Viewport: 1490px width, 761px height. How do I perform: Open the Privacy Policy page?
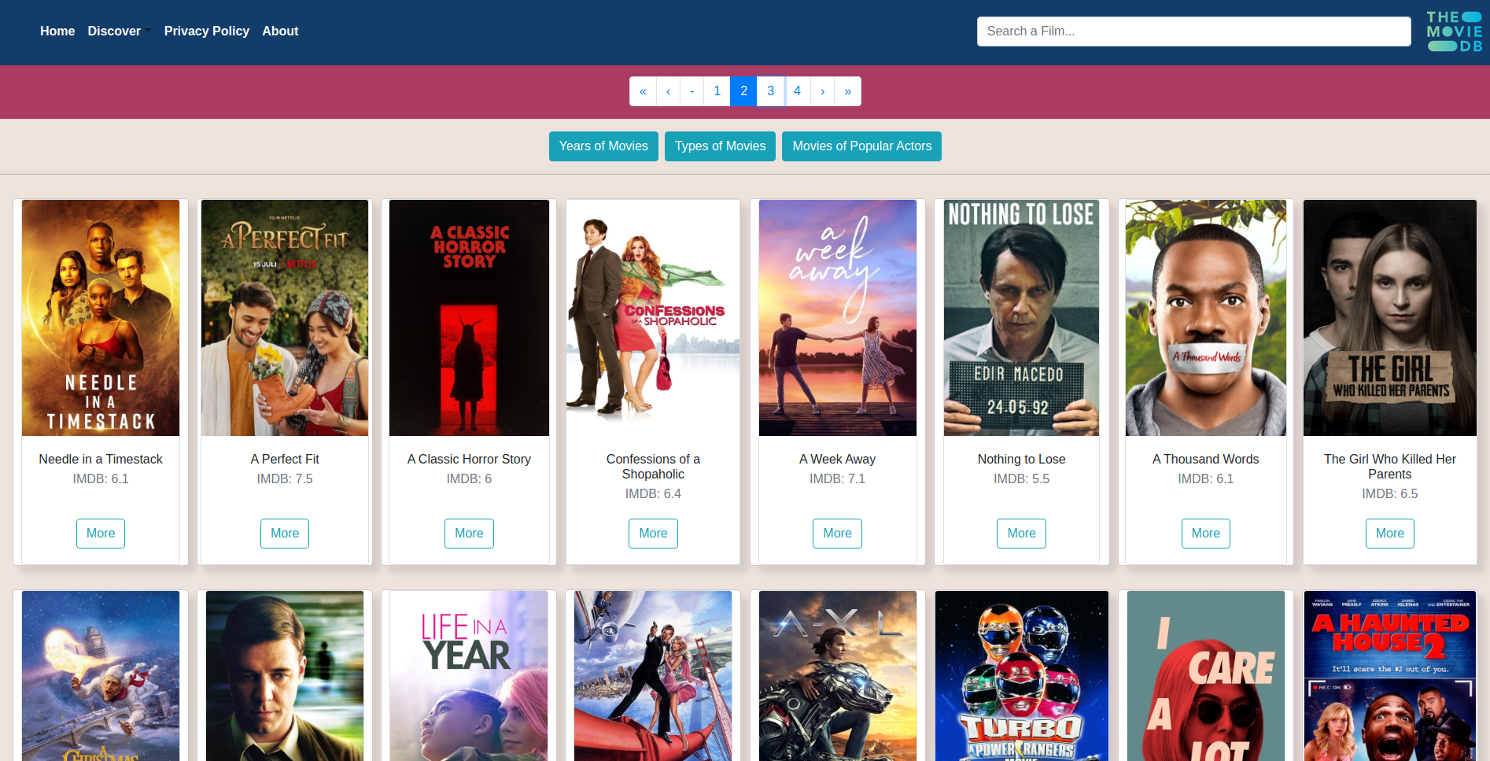[x=206, y=31]
